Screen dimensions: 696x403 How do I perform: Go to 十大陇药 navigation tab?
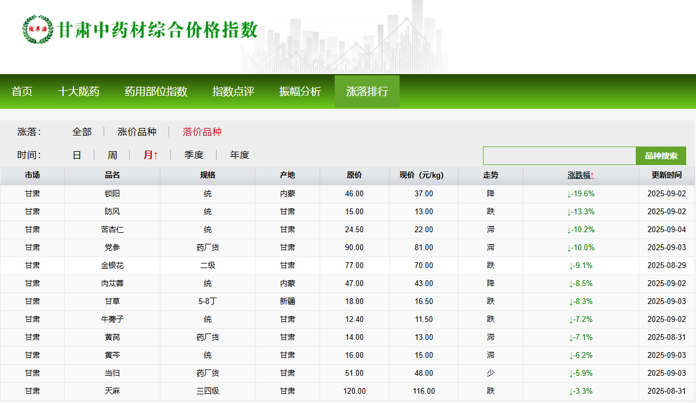pos(79,91)
